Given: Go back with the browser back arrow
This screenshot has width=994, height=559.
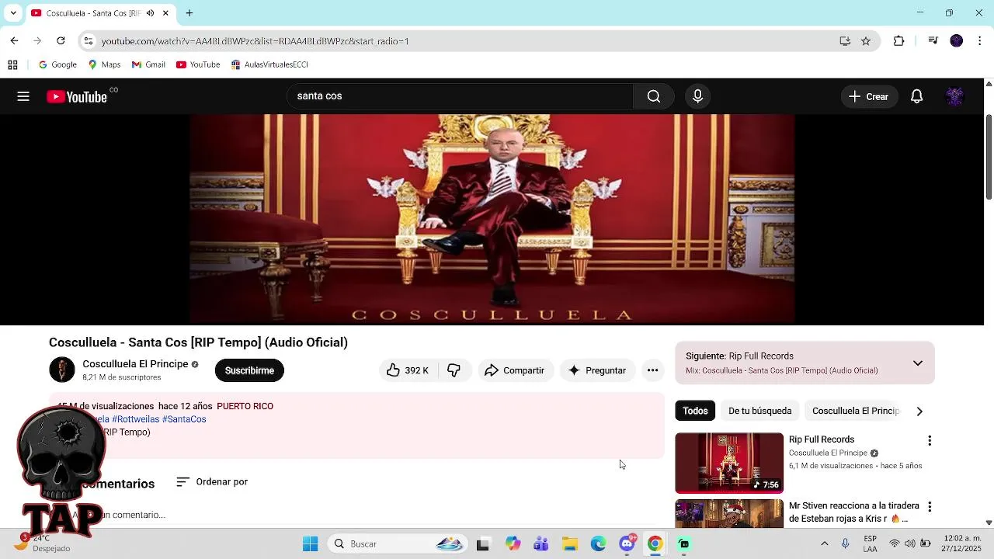Looking at the screenshot, I should pyautogui.click(x=14, y=41).
